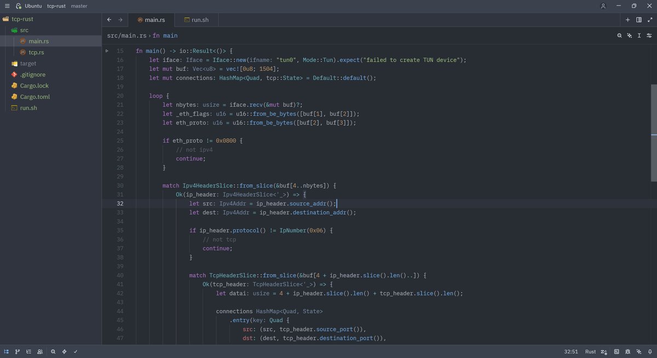Click line number 20 in gutter

coord(120,96)
